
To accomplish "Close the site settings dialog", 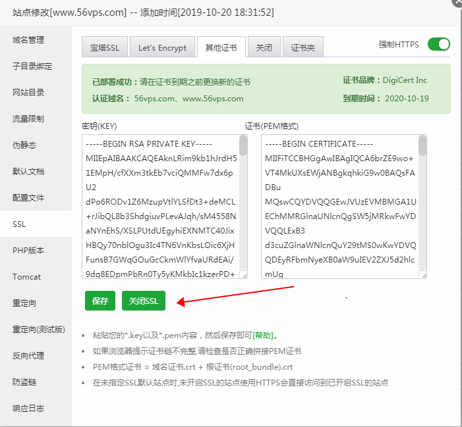I will coord(457,2).
